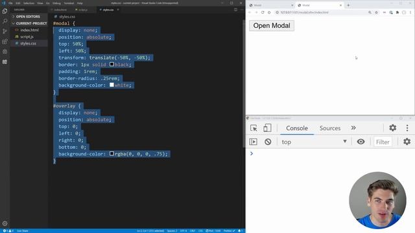Click the browser back arrow
The width and height of the screenshot is (415, 233).
click(250, 12)
